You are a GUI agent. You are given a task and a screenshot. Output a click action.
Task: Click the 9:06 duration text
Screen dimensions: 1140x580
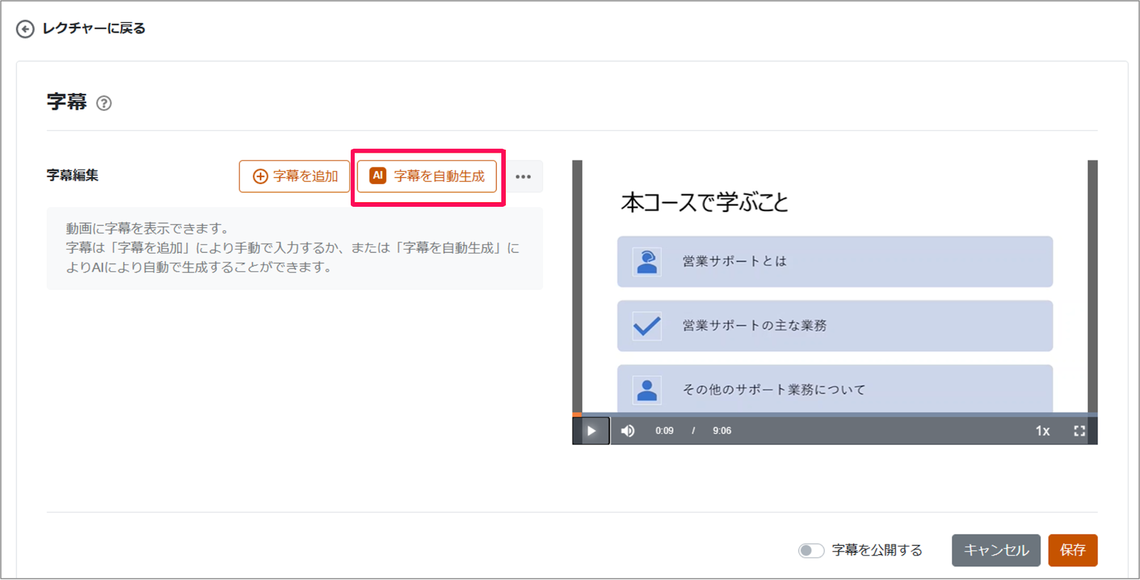click(x=722, y=431)
